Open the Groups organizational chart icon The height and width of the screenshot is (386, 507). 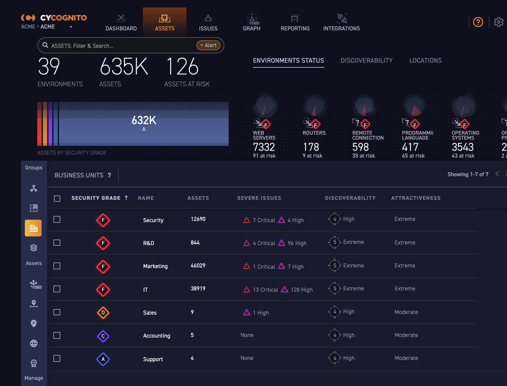33,188
